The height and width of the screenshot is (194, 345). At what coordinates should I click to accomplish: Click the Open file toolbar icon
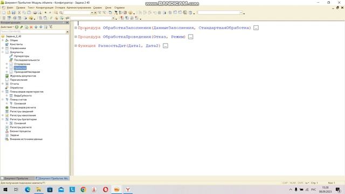click(9, 13)
